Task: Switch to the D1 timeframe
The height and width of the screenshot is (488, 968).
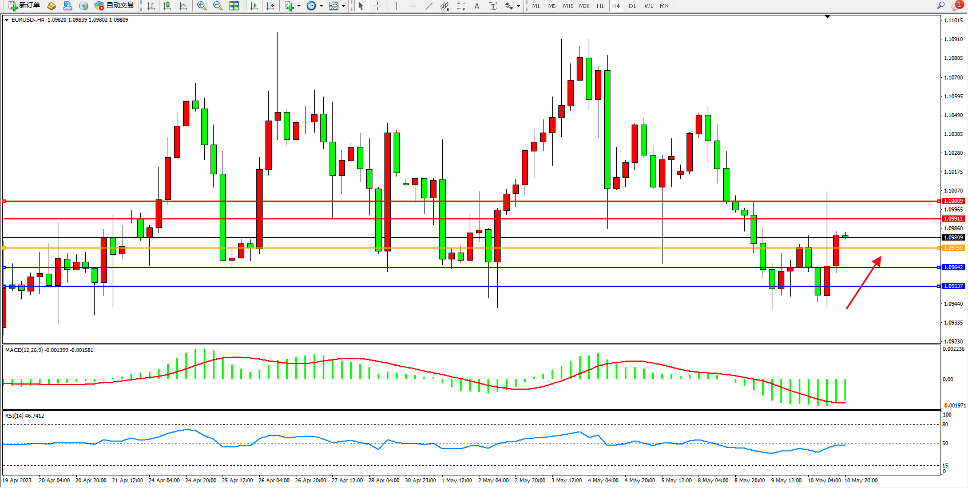Action: [632, 6]
